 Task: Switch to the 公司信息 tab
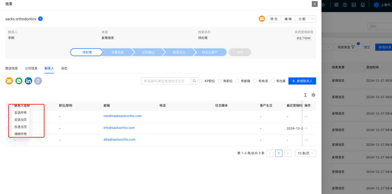tap(31, 68)
